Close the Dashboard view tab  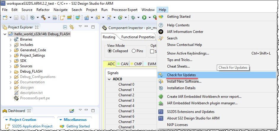pyautogui.click(x=29, y=111)
